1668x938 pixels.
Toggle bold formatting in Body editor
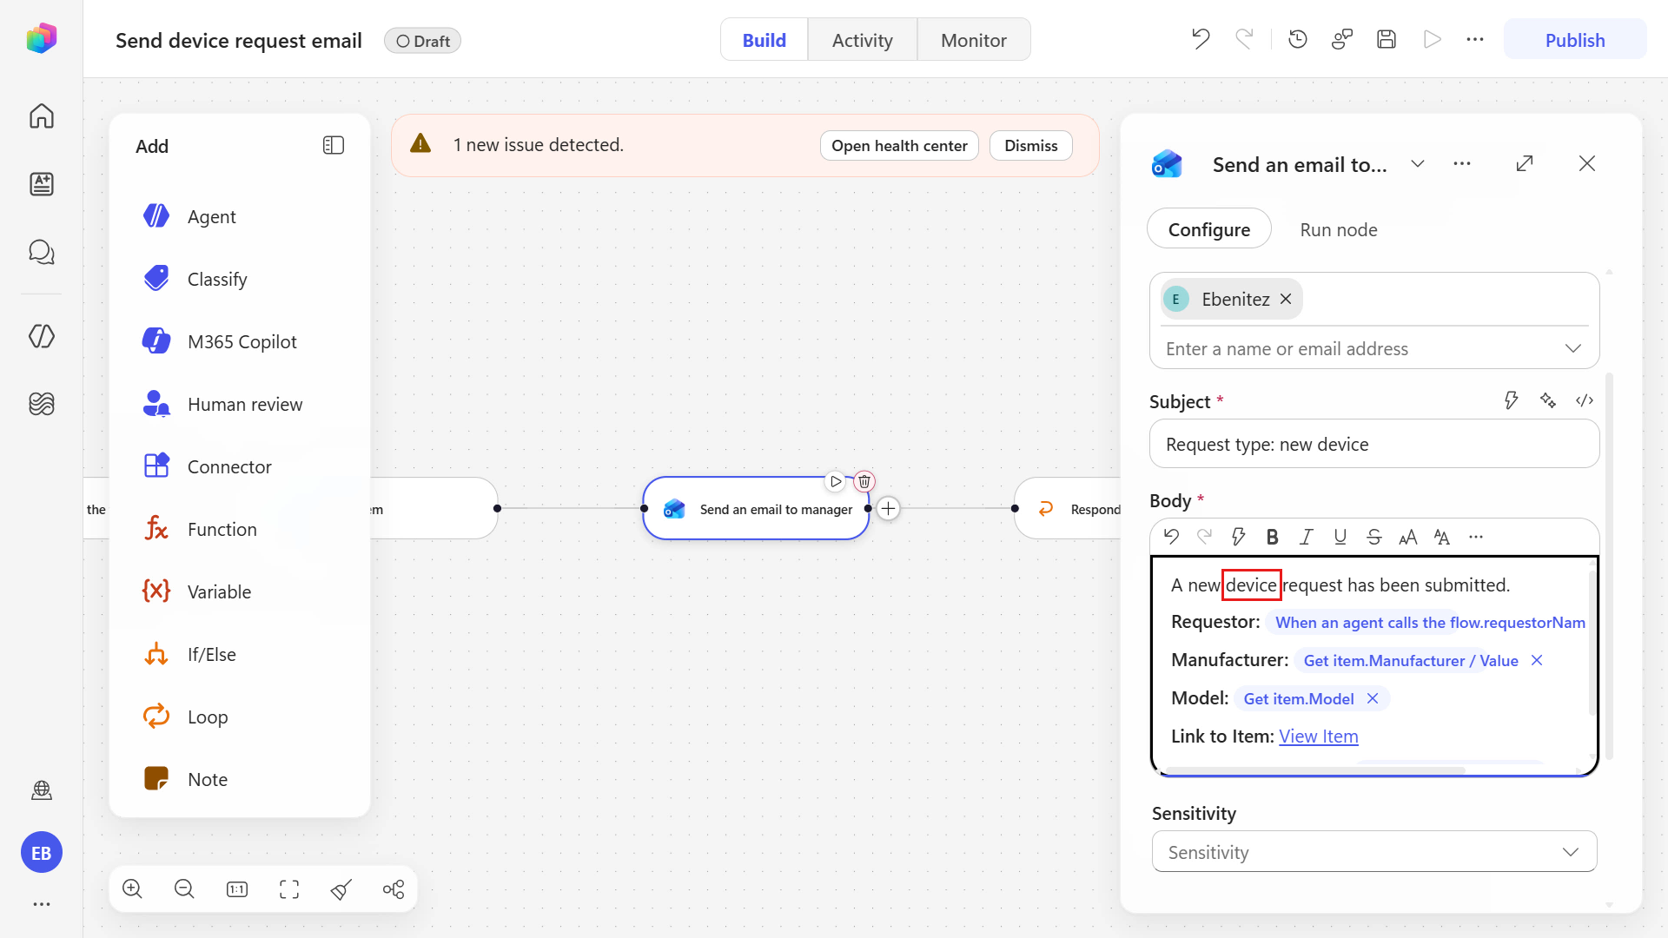click(x=1272, y=537)
